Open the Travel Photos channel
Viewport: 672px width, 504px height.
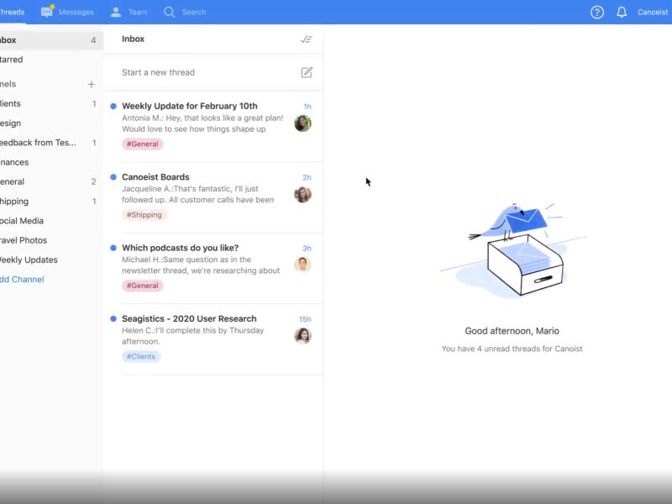click(51, 240)
